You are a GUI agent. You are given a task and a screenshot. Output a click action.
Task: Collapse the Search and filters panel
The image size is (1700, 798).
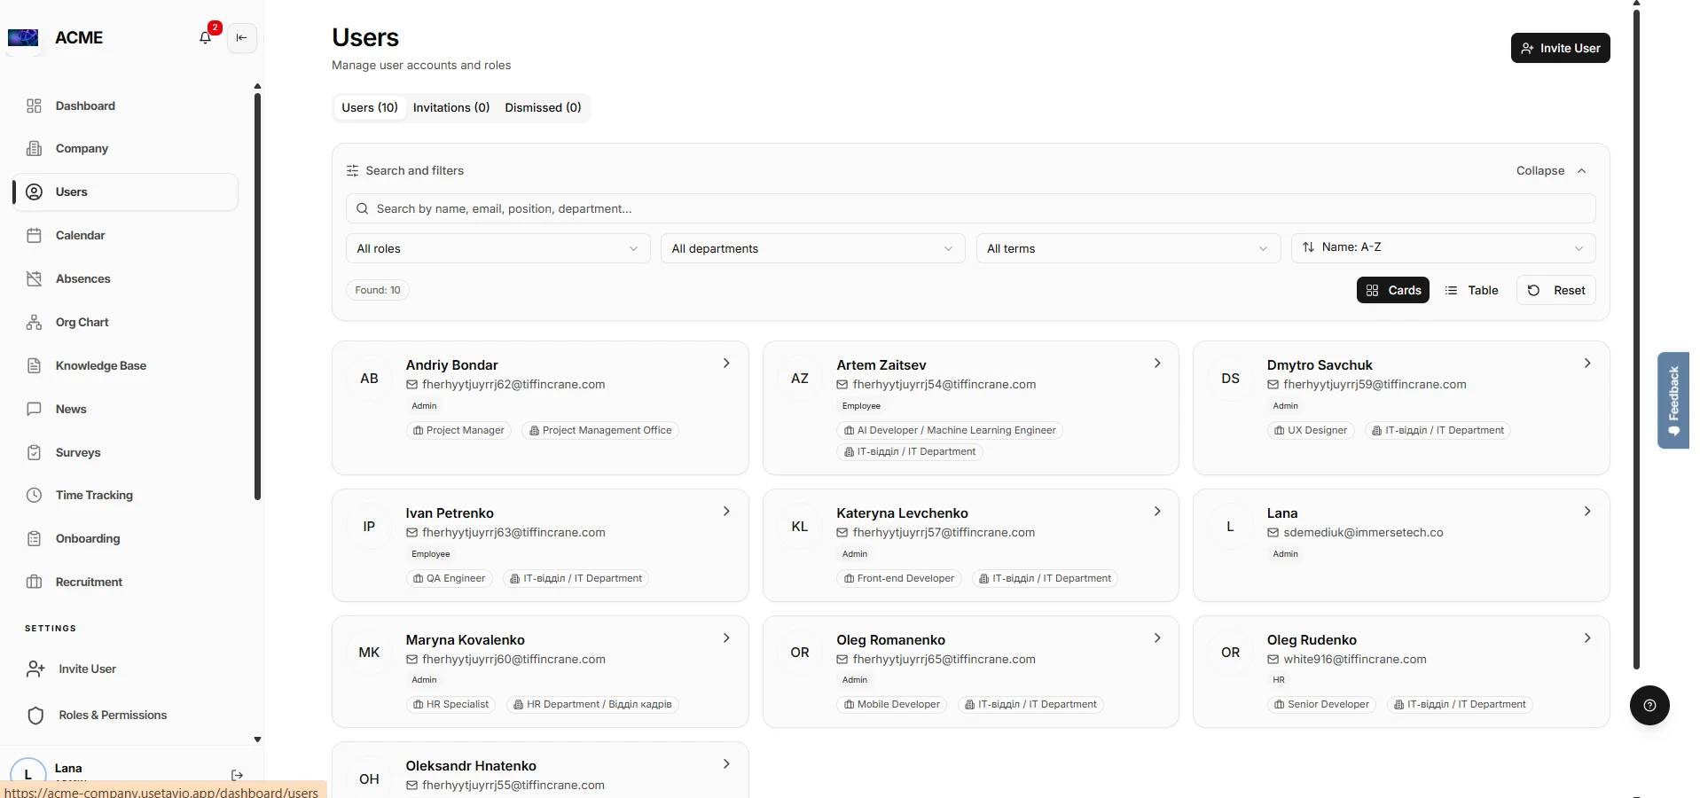click(x=1551, y=170)
